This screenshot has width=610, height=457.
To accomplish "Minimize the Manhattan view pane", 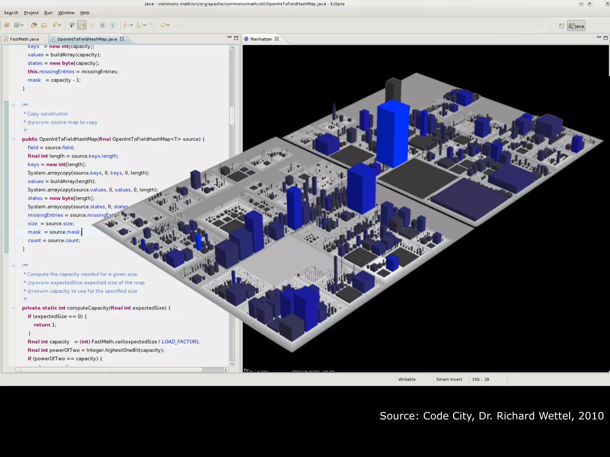I will pos(599,37).
